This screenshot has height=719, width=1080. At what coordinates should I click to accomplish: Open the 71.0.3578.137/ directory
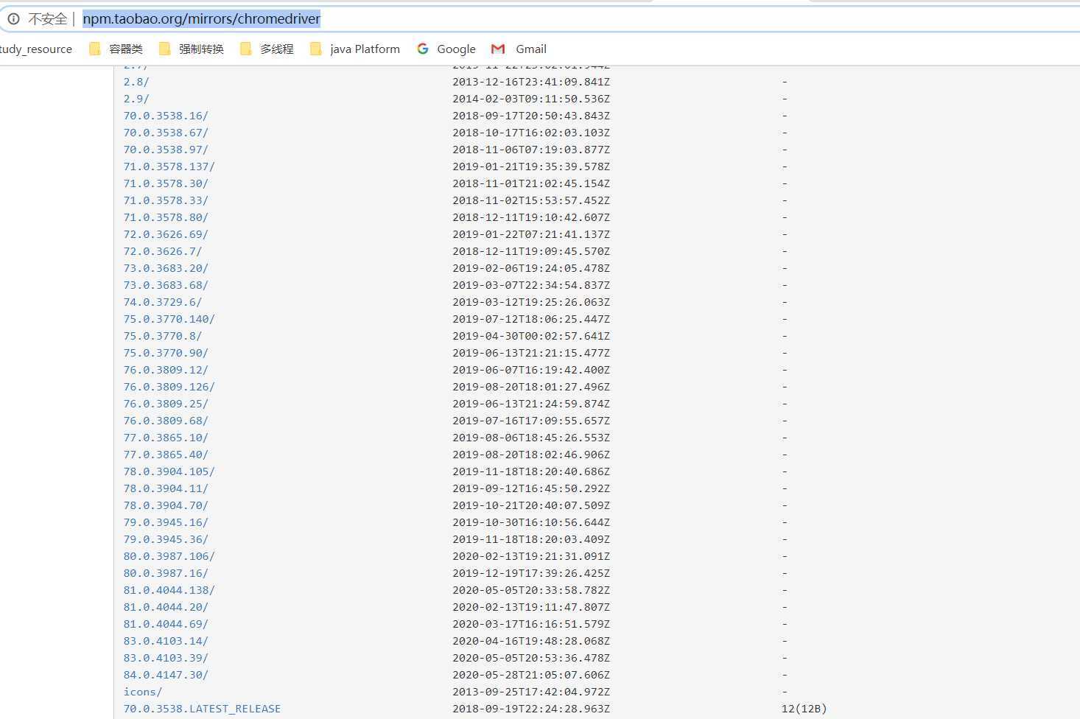[x=169, y=166]
